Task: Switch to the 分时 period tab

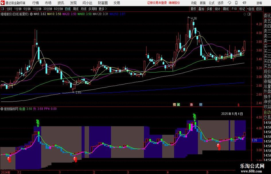Action: pyautogui.click(x=9, y=9)
